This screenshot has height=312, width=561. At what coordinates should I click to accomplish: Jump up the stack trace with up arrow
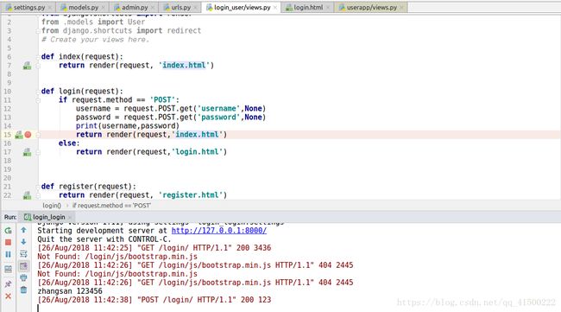23,230
